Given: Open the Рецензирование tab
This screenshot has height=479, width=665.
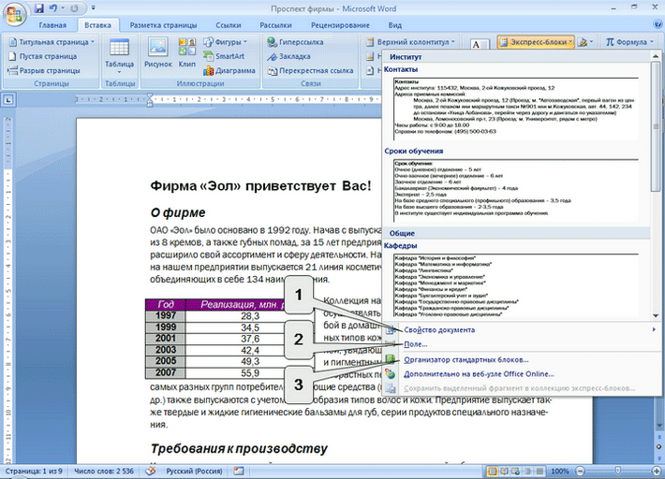Looking at the screenshot, I should [x=340, y=25].
